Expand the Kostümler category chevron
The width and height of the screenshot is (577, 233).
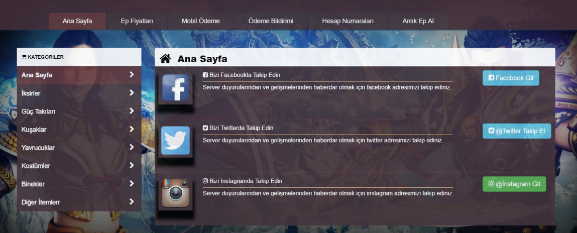[132, 165]
